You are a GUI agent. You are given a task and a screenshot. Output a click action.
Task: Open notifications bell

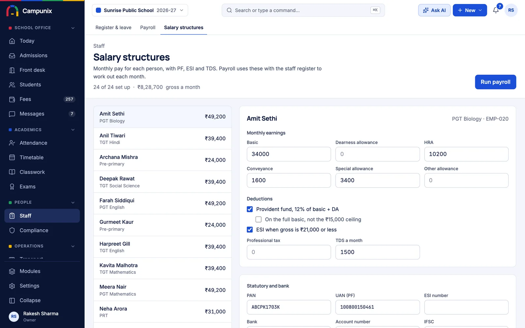(496, 10)
